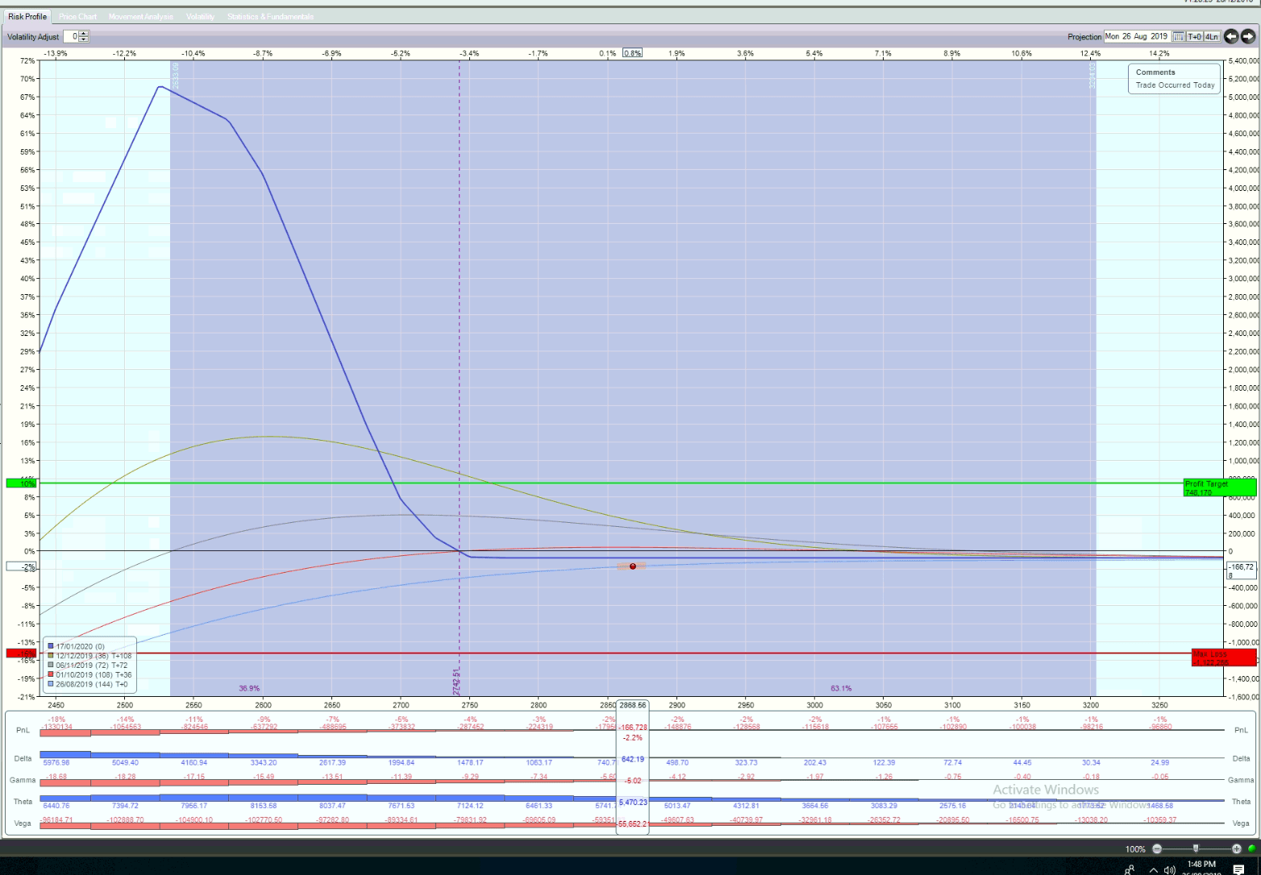Image resolution: width=1261 pixels, height=875 pixels.
Task: Click the PnL value -1330134
Action: pyautogui.click(x=56, y=727)
